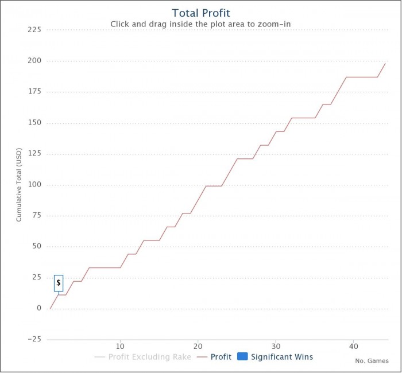Click the No. Games axis label
This screenshot has height=373, width=402.
[x=371, y=361]
